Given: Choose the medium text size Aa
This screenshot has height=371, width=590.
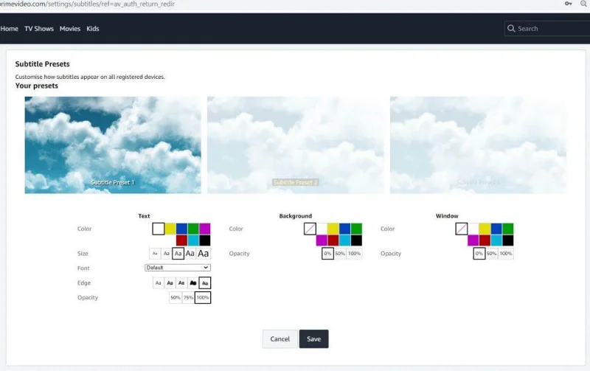Looking at the screenshot, I should click(178, 254).
